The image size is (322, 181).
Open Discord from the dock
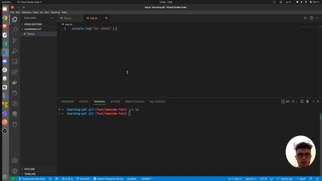tap(5, 61)
